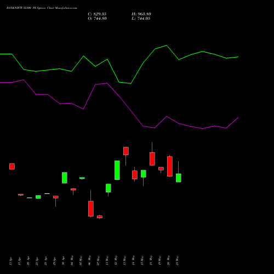Select the open value O: 744.80
Screen dimensions: 274x274
97,19
